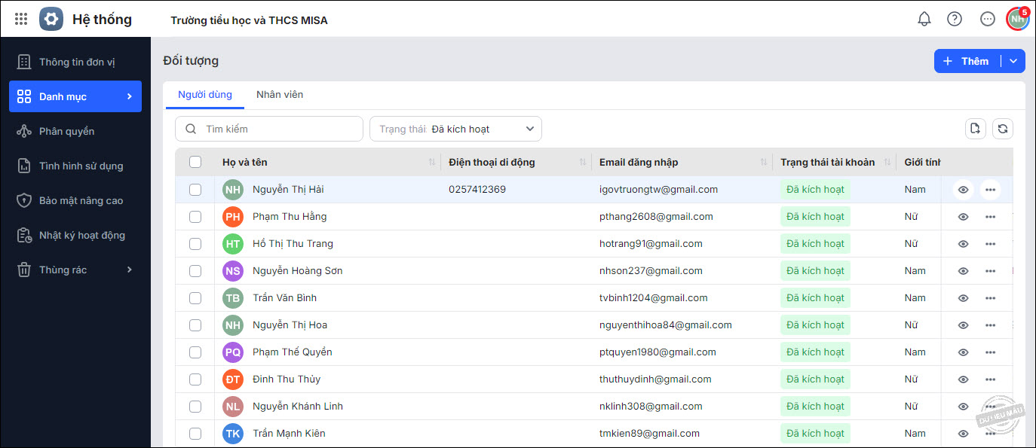Image resolution: width=1036 pixels, height=448 pixels.
Task: Open the app launcher grid icon
Action: pyautogui.click(x=21, y=20)
